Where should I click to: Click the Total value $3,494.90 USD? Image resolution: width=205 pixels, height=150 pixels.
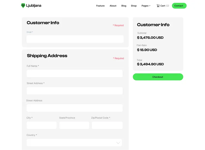coord(150,64)
